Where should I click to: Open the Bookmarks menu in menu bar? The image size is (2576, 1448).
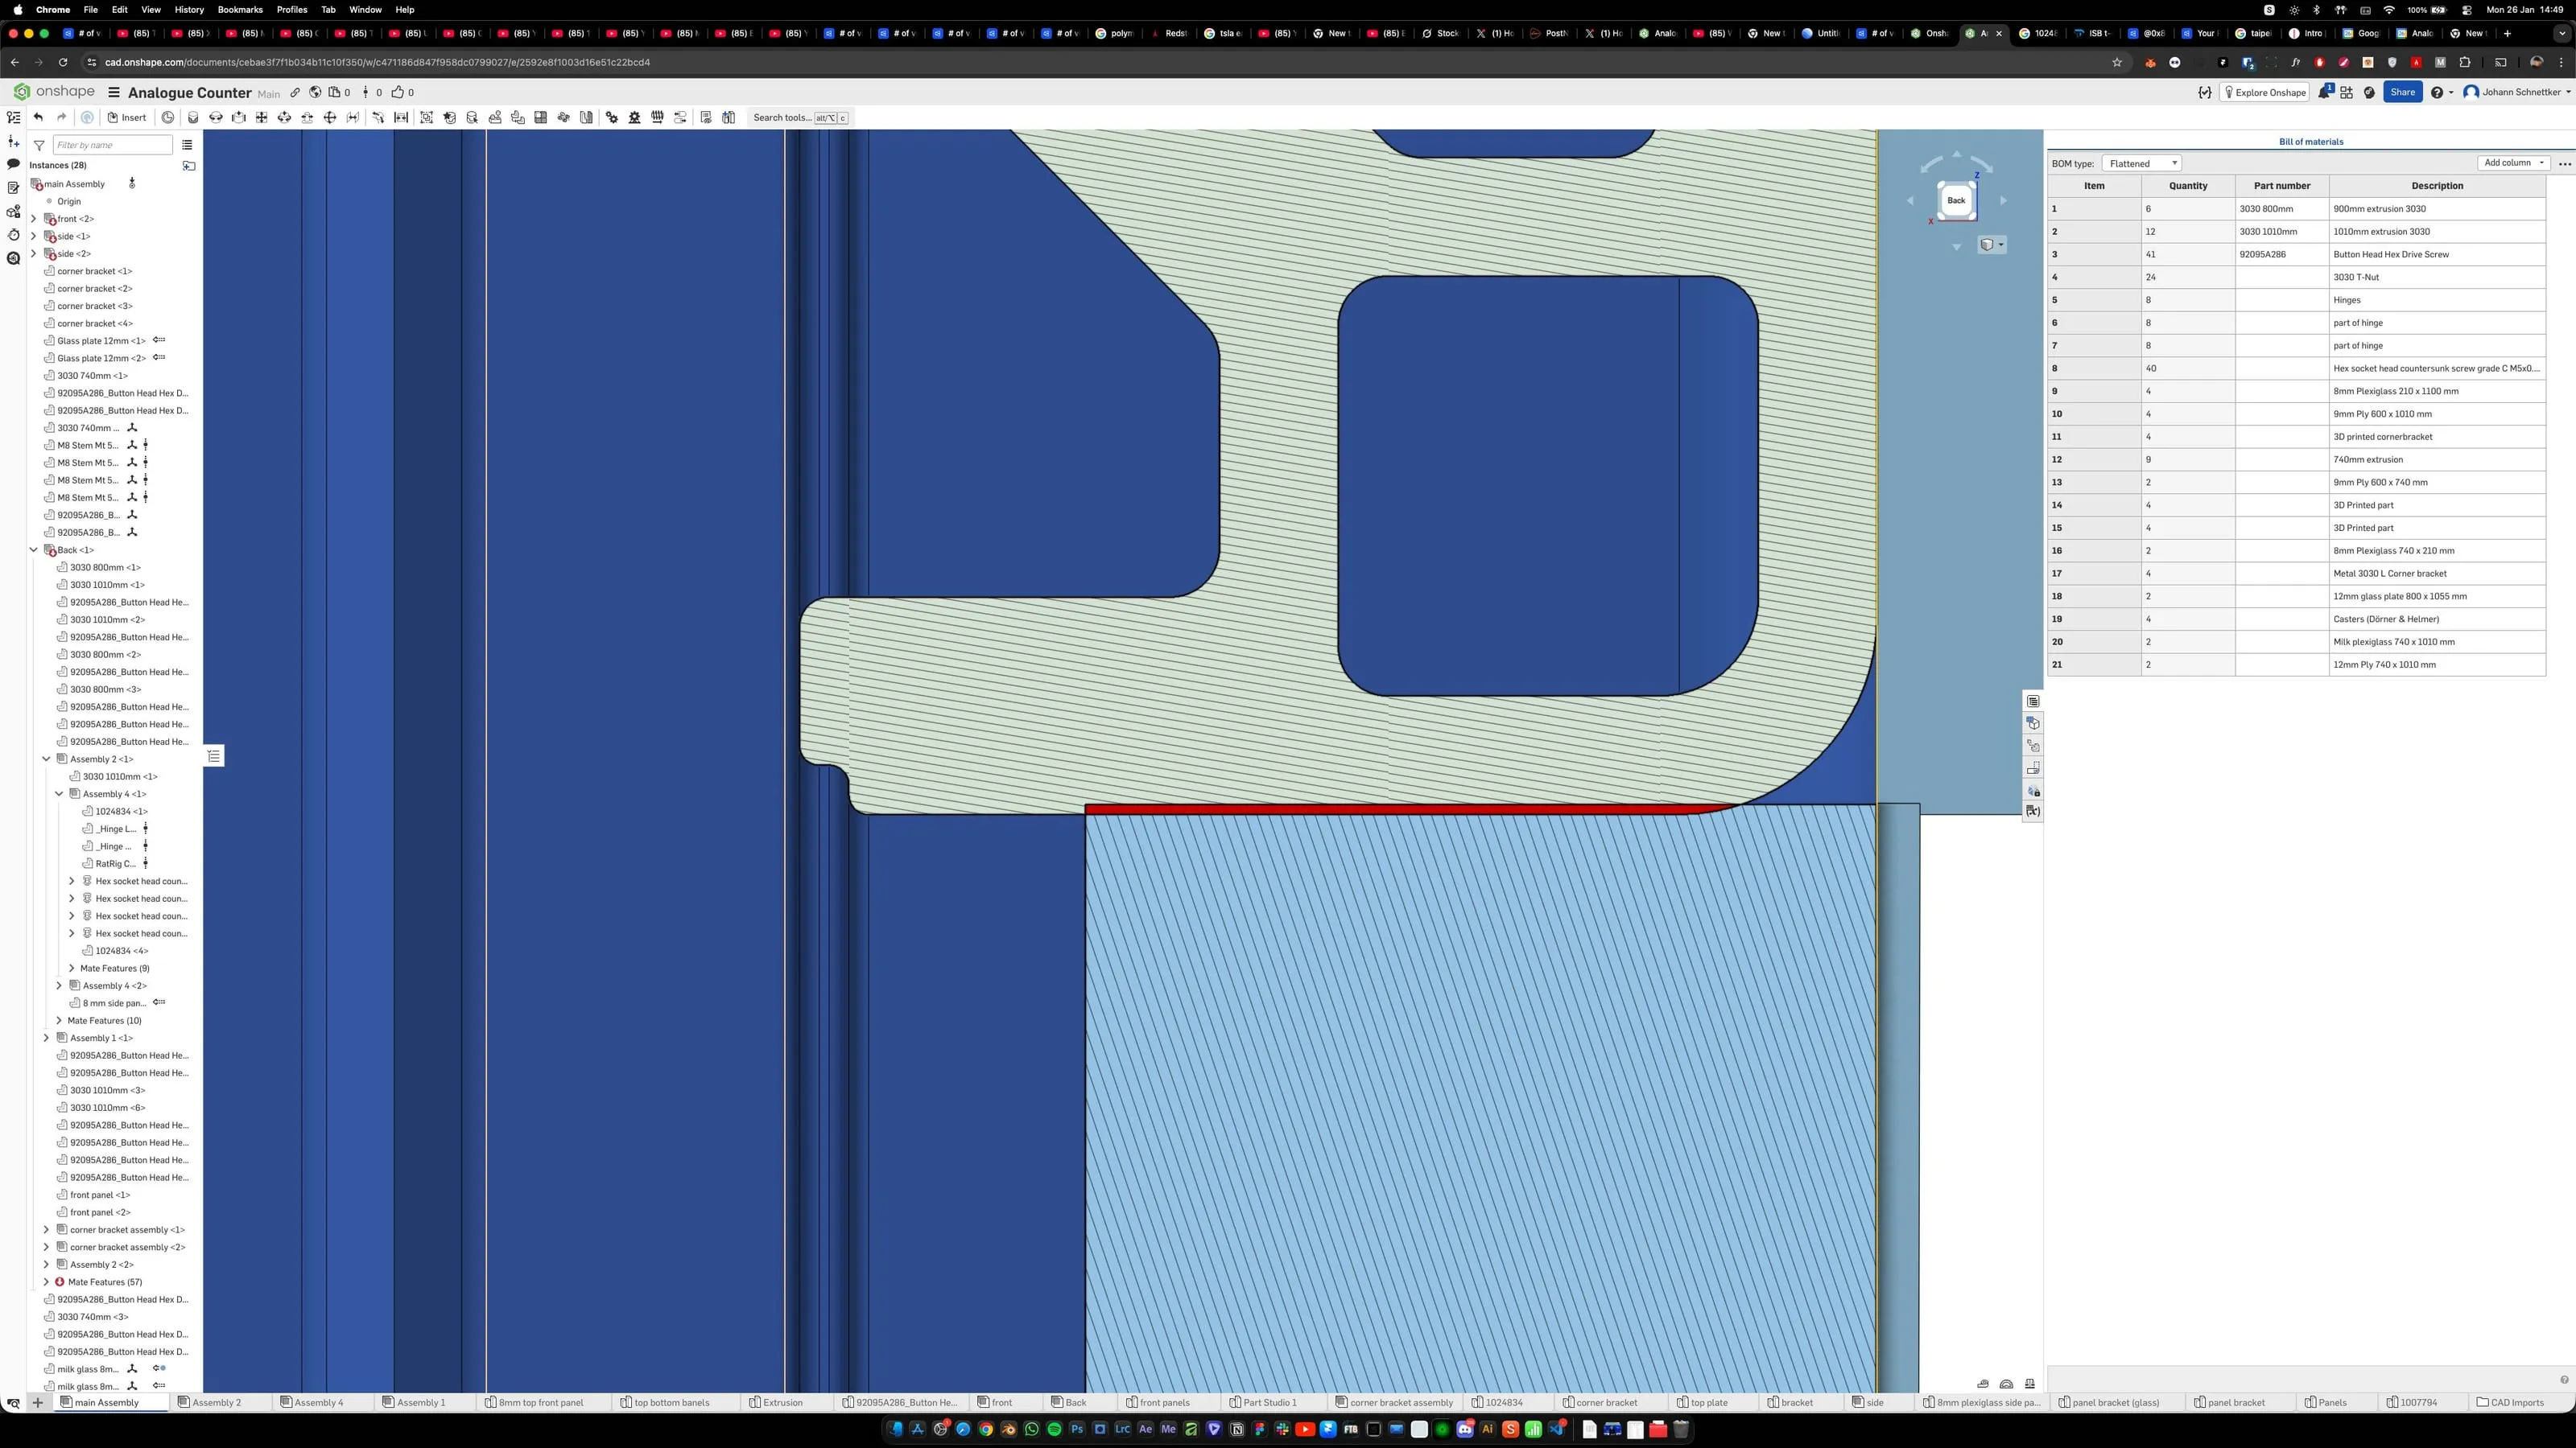tap(240, 9)
